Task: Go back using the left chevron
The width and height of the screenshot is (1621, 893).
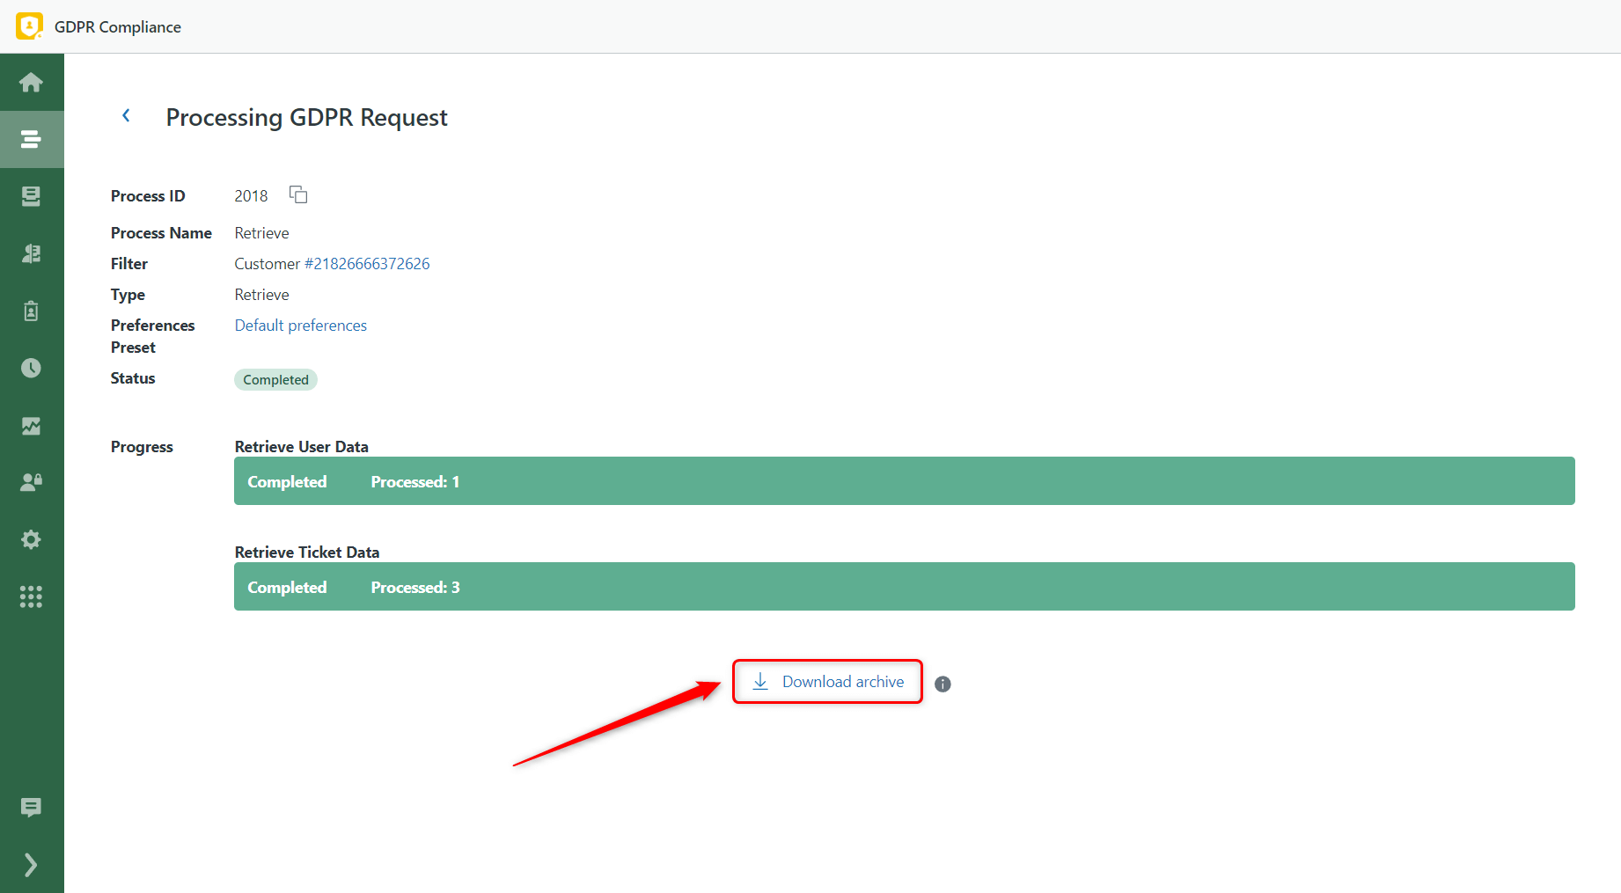Action: (126, 115)
